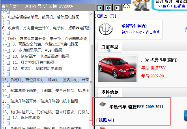Click the 返回上一页 back link
The width and height of the screenshot is (187, 129).
105,16
